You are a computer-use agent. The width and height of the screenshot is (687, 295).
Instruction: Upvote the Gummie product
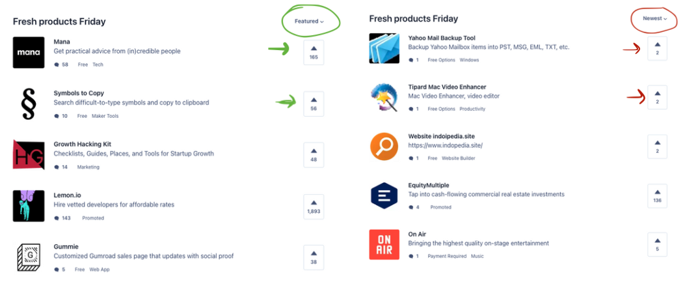314,257
